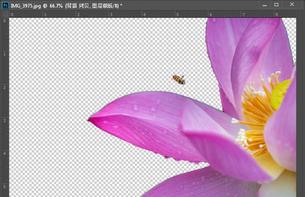
Task: Click the ruler origin corner box
Action: 5,14
